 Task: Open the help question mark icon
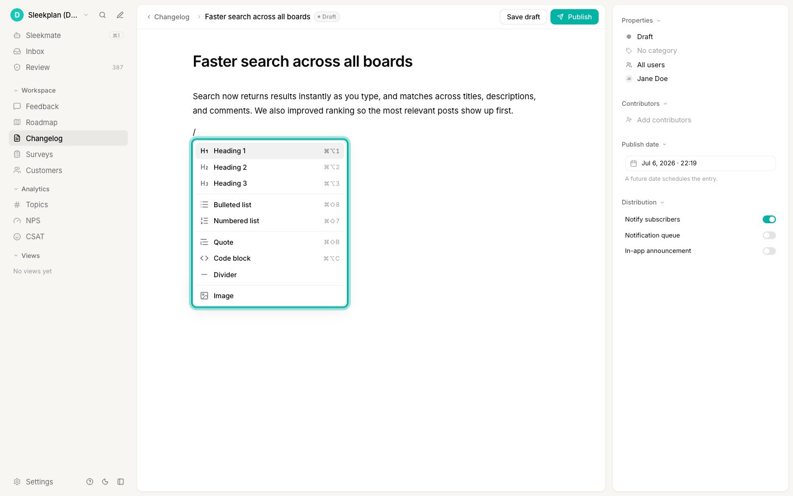(90, 482)
